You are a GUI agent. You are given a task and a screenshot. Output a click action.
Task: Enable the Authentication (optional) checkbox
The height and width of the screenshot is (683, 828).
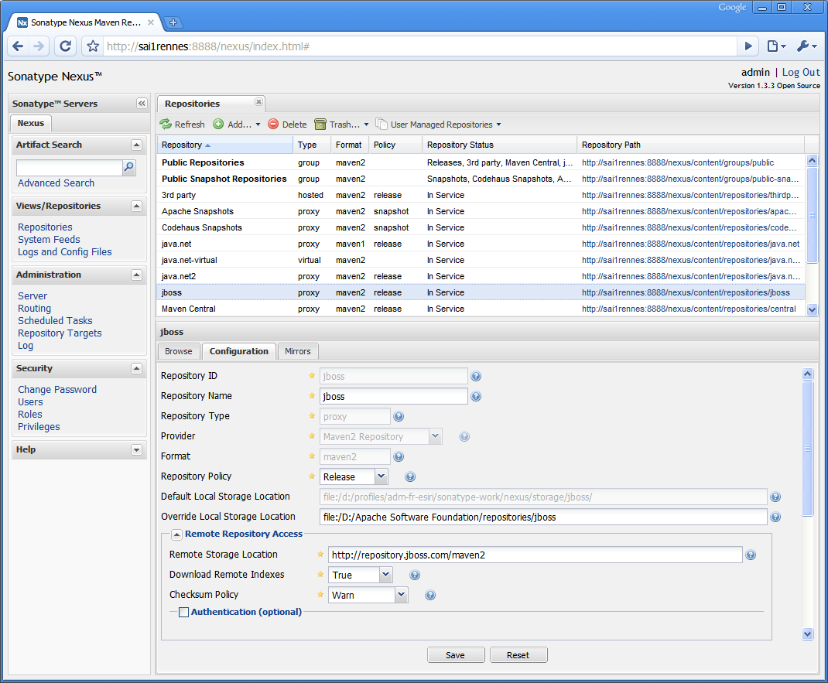tap(183, 613)
